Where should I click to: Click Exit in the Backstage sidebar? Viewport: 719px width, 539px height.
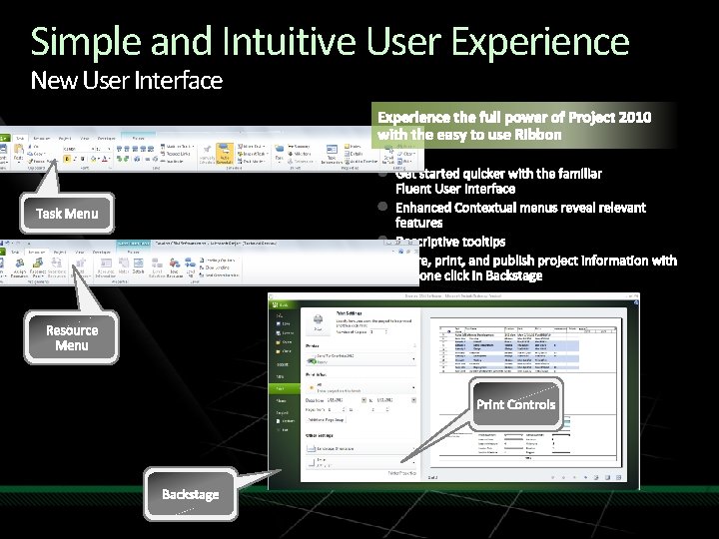coord(285,429)
